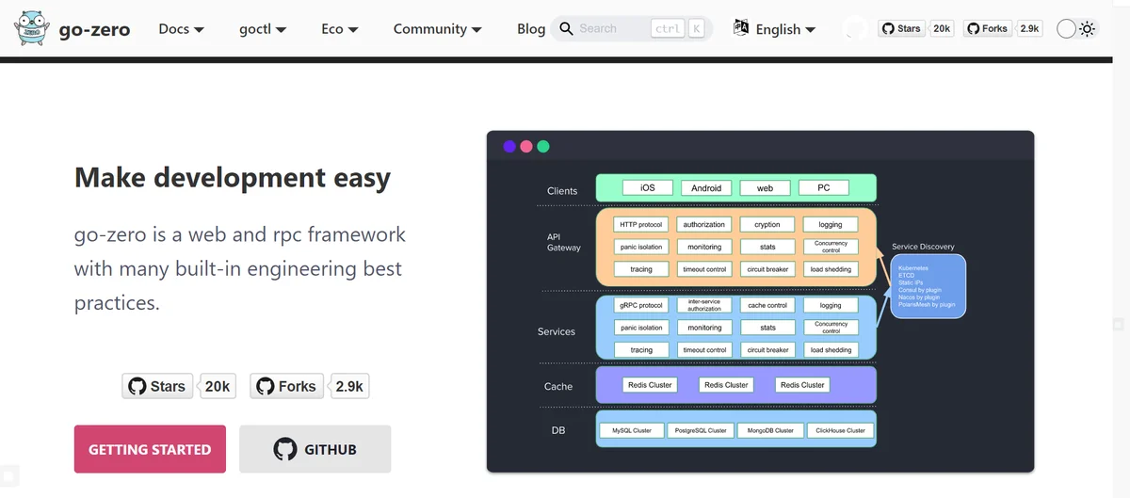Click the GETTING STARTED button

pyautogui.click(x=150, y=449)
